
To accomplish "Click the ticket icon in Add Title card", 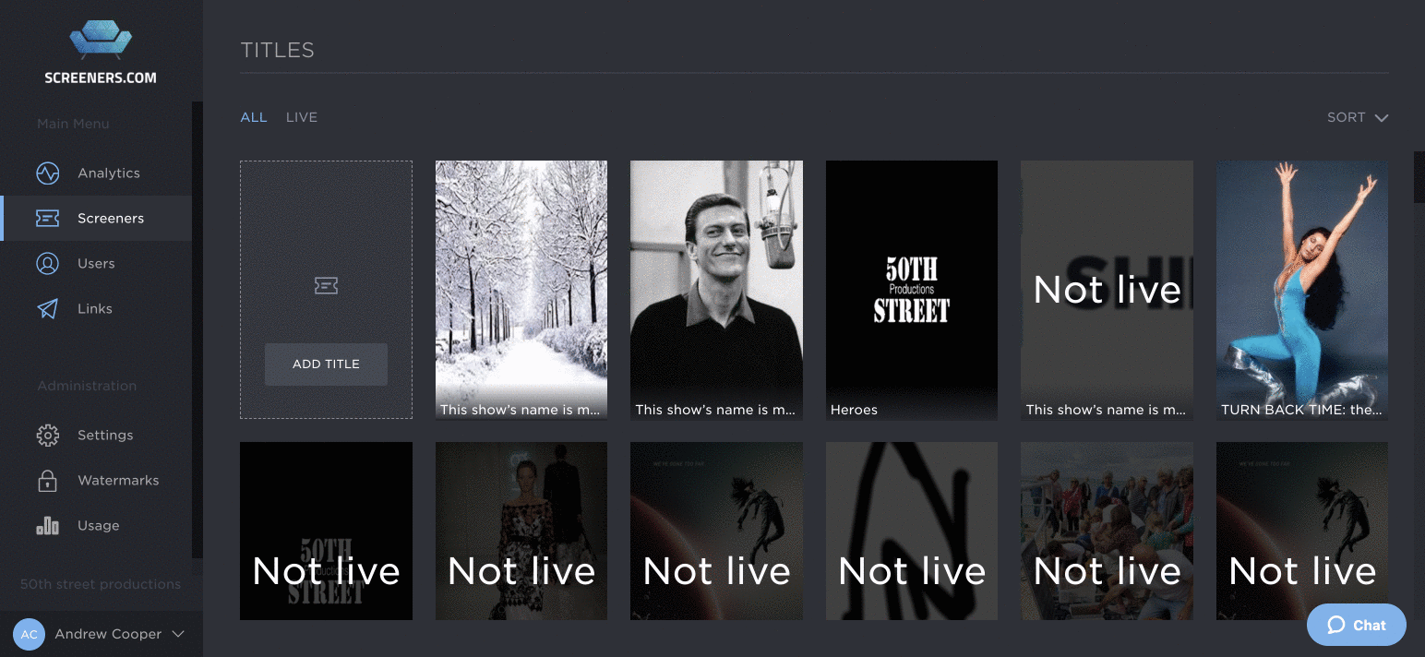I will [x=326, y=286].
